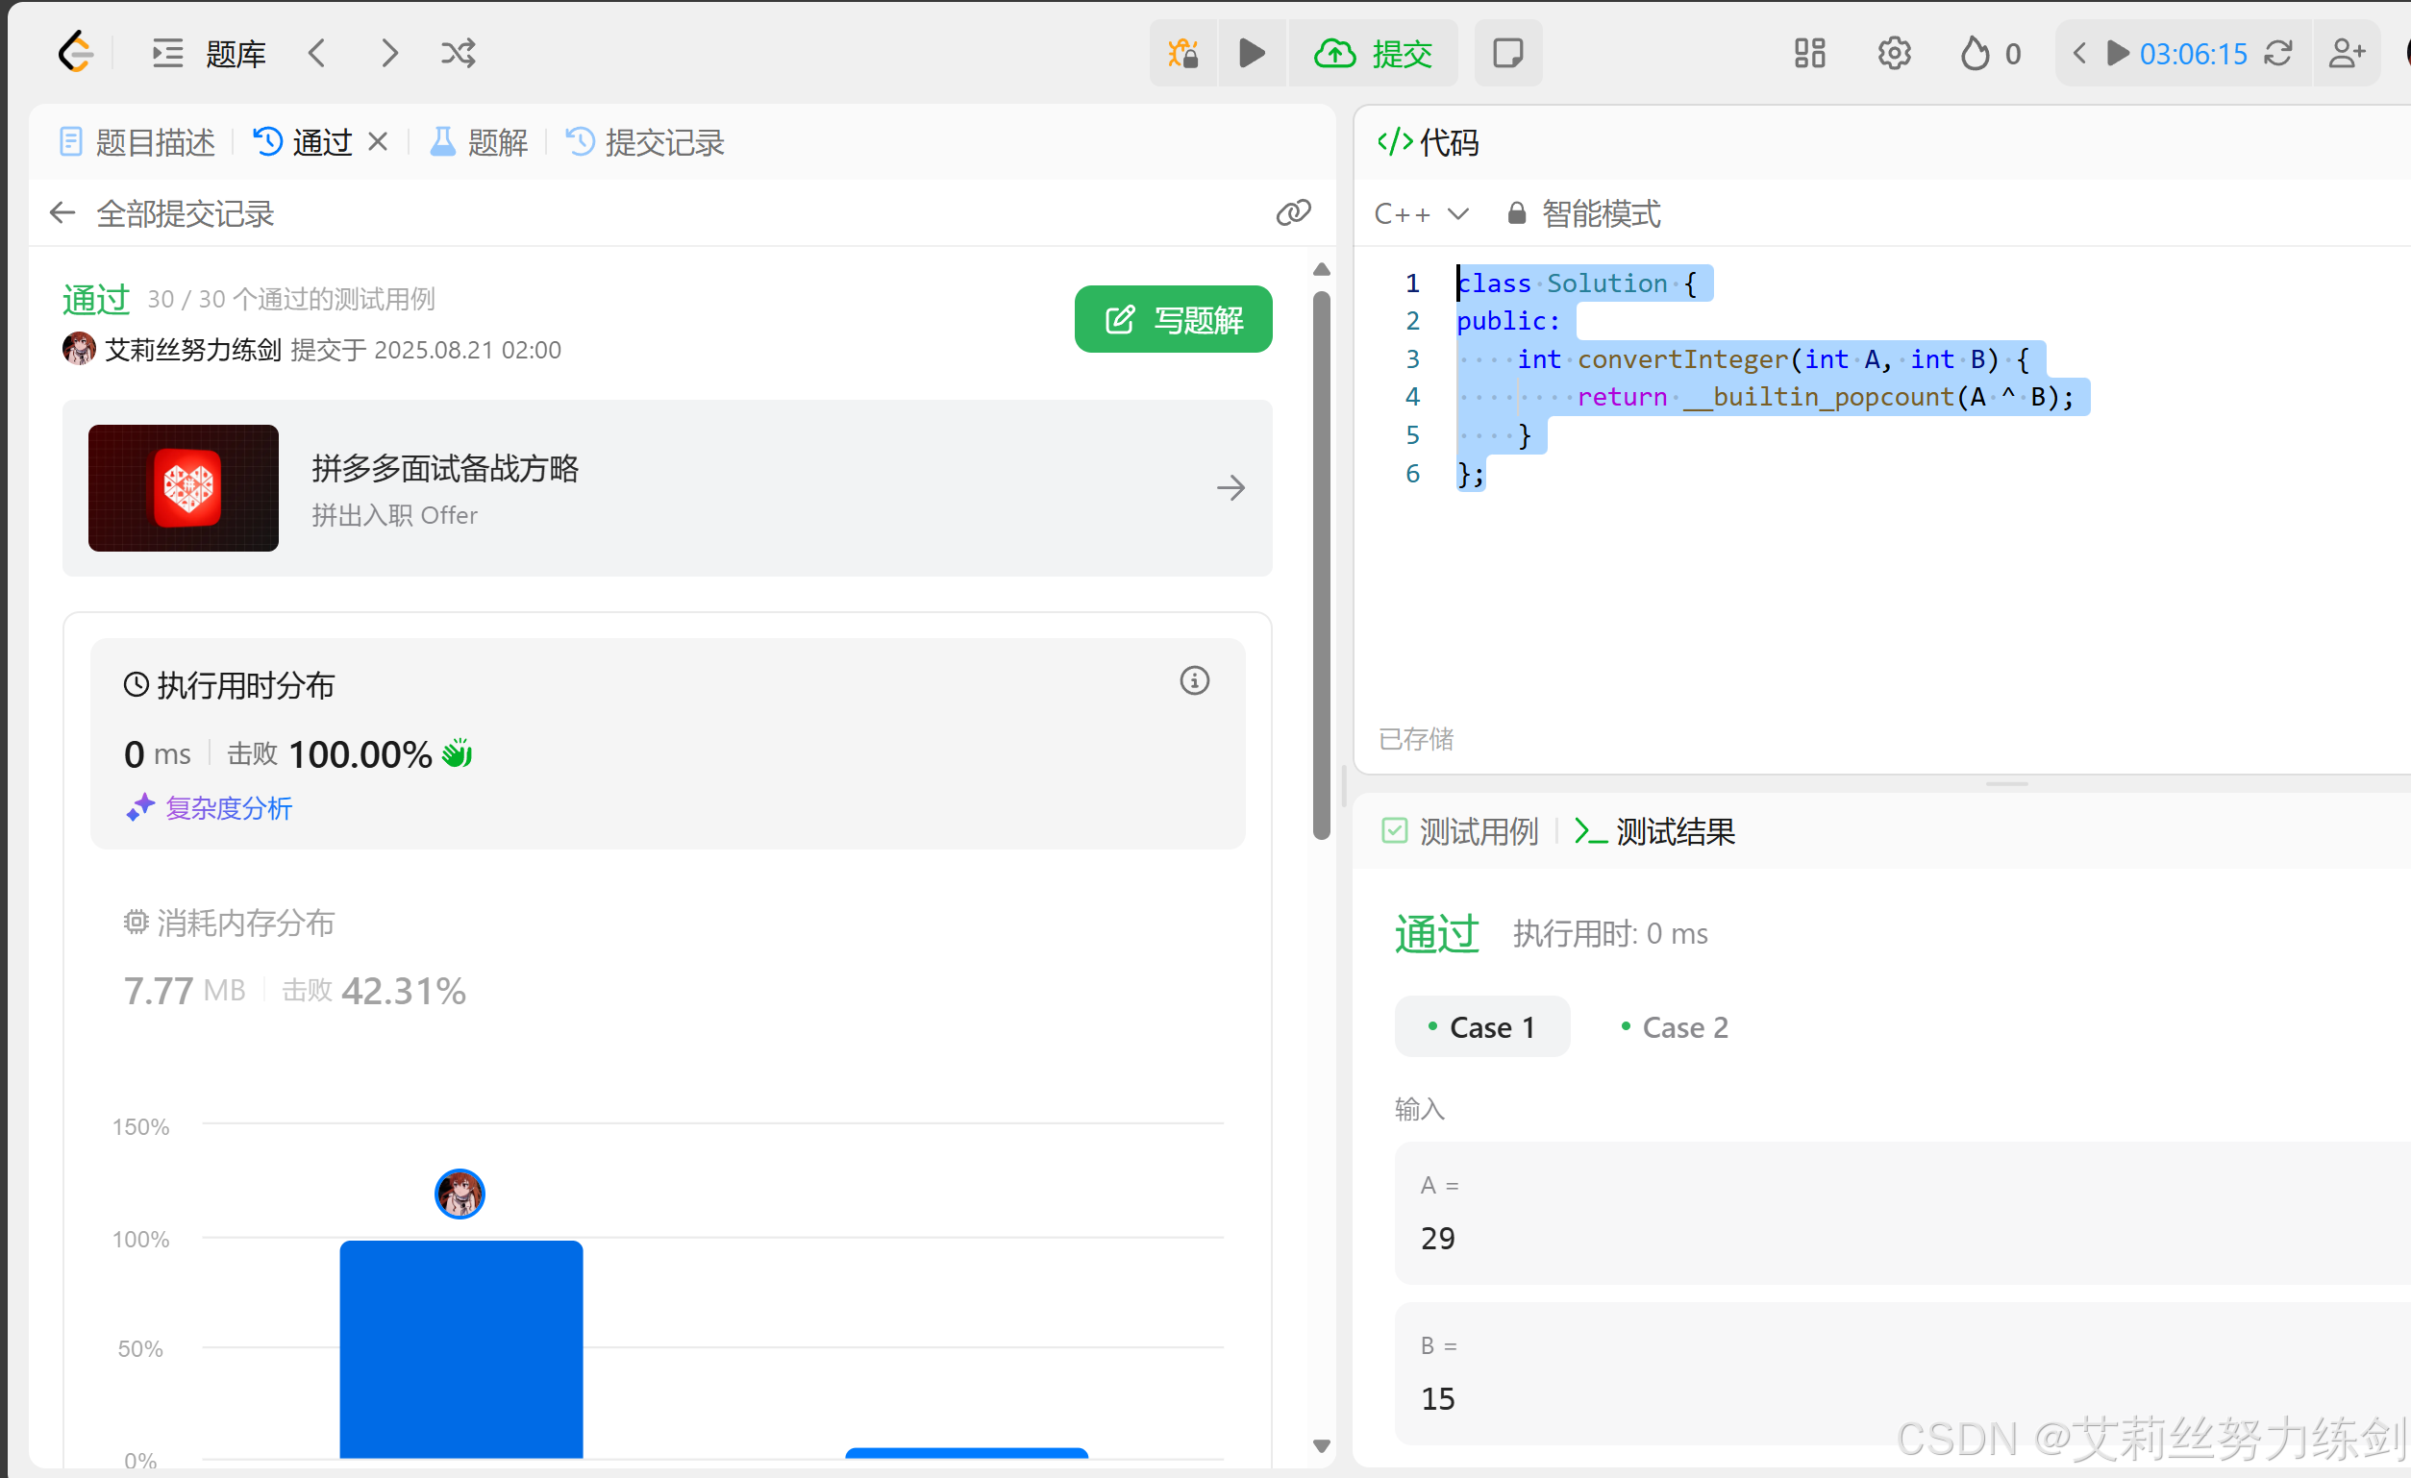Open the notes sticky icon
Screen dimensions: 2411x1478
1508,53
